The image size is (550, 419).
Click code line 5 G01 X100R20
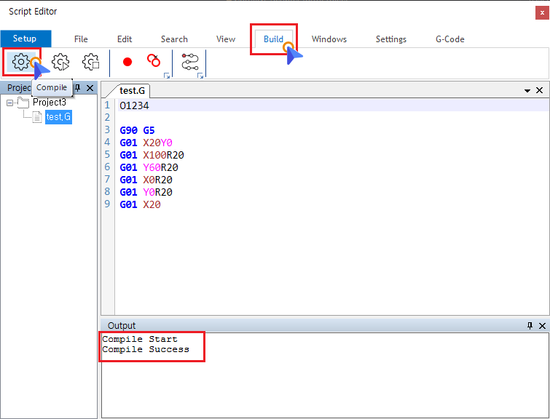pos(152,155)
